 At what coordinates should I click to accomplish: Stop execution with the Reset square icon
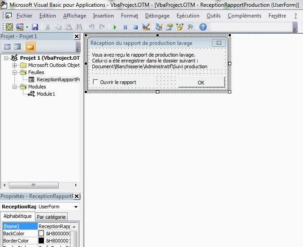[136, 27]
